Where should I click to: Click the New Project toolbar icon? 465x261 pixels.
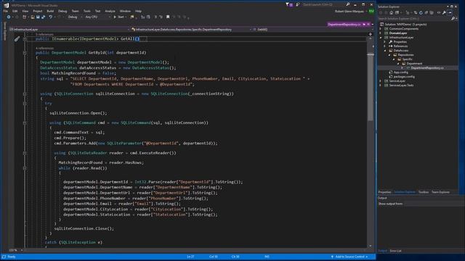coord(25,17)
